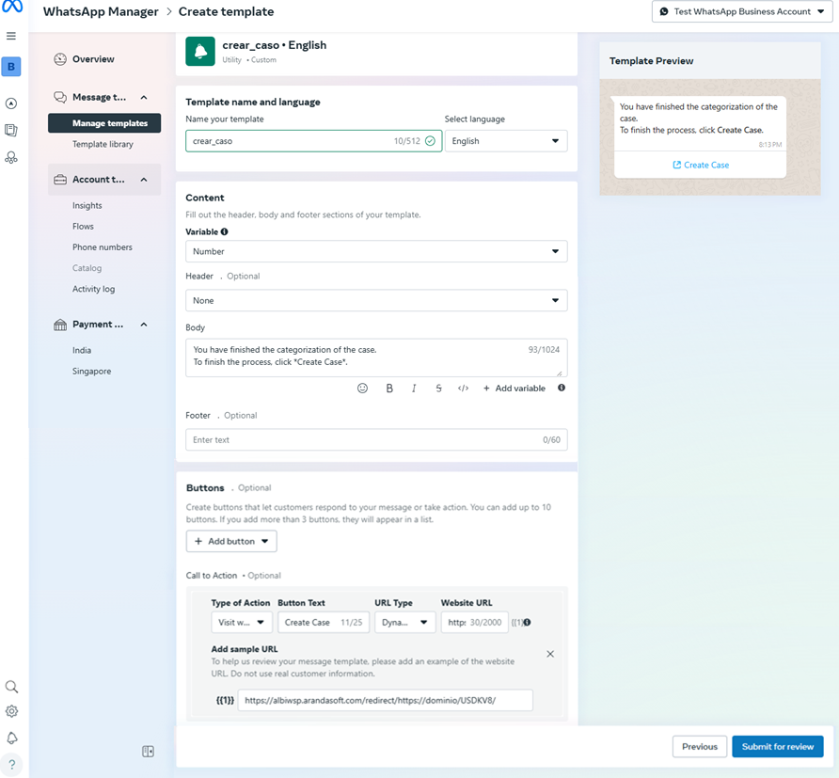Open the hamburger menu icon
This screenshot has width=839, height=778.
[x=11, y=36]
